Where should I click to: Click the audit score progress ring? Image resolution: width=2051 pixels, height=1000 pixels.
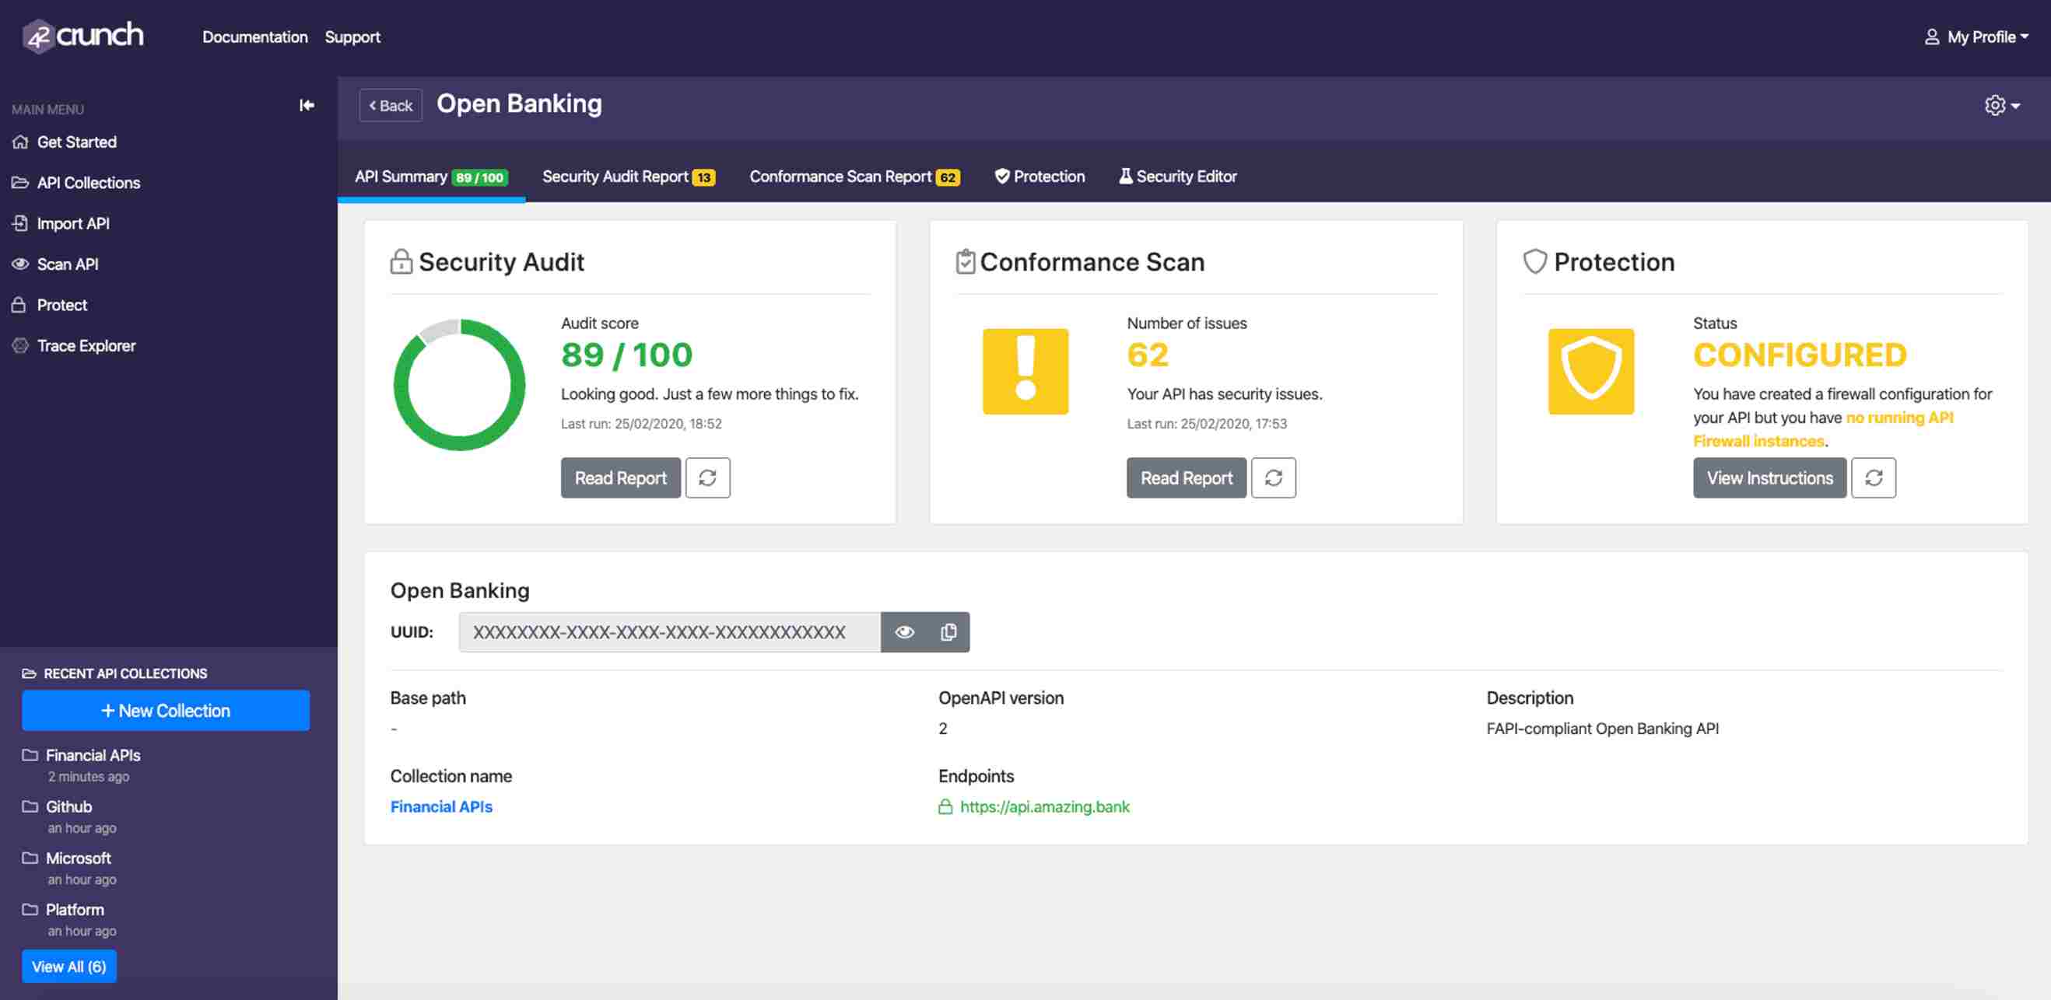[459, 385]
